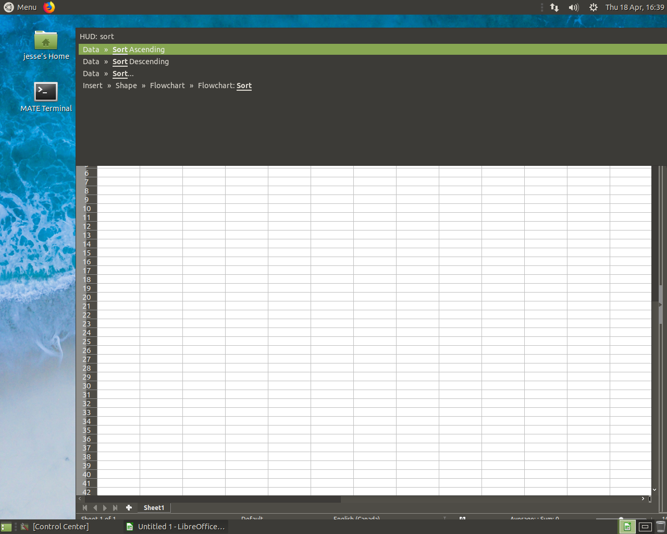Switch to the first workspace in switcher
The image size is (667, 534).
pos(627,527)
